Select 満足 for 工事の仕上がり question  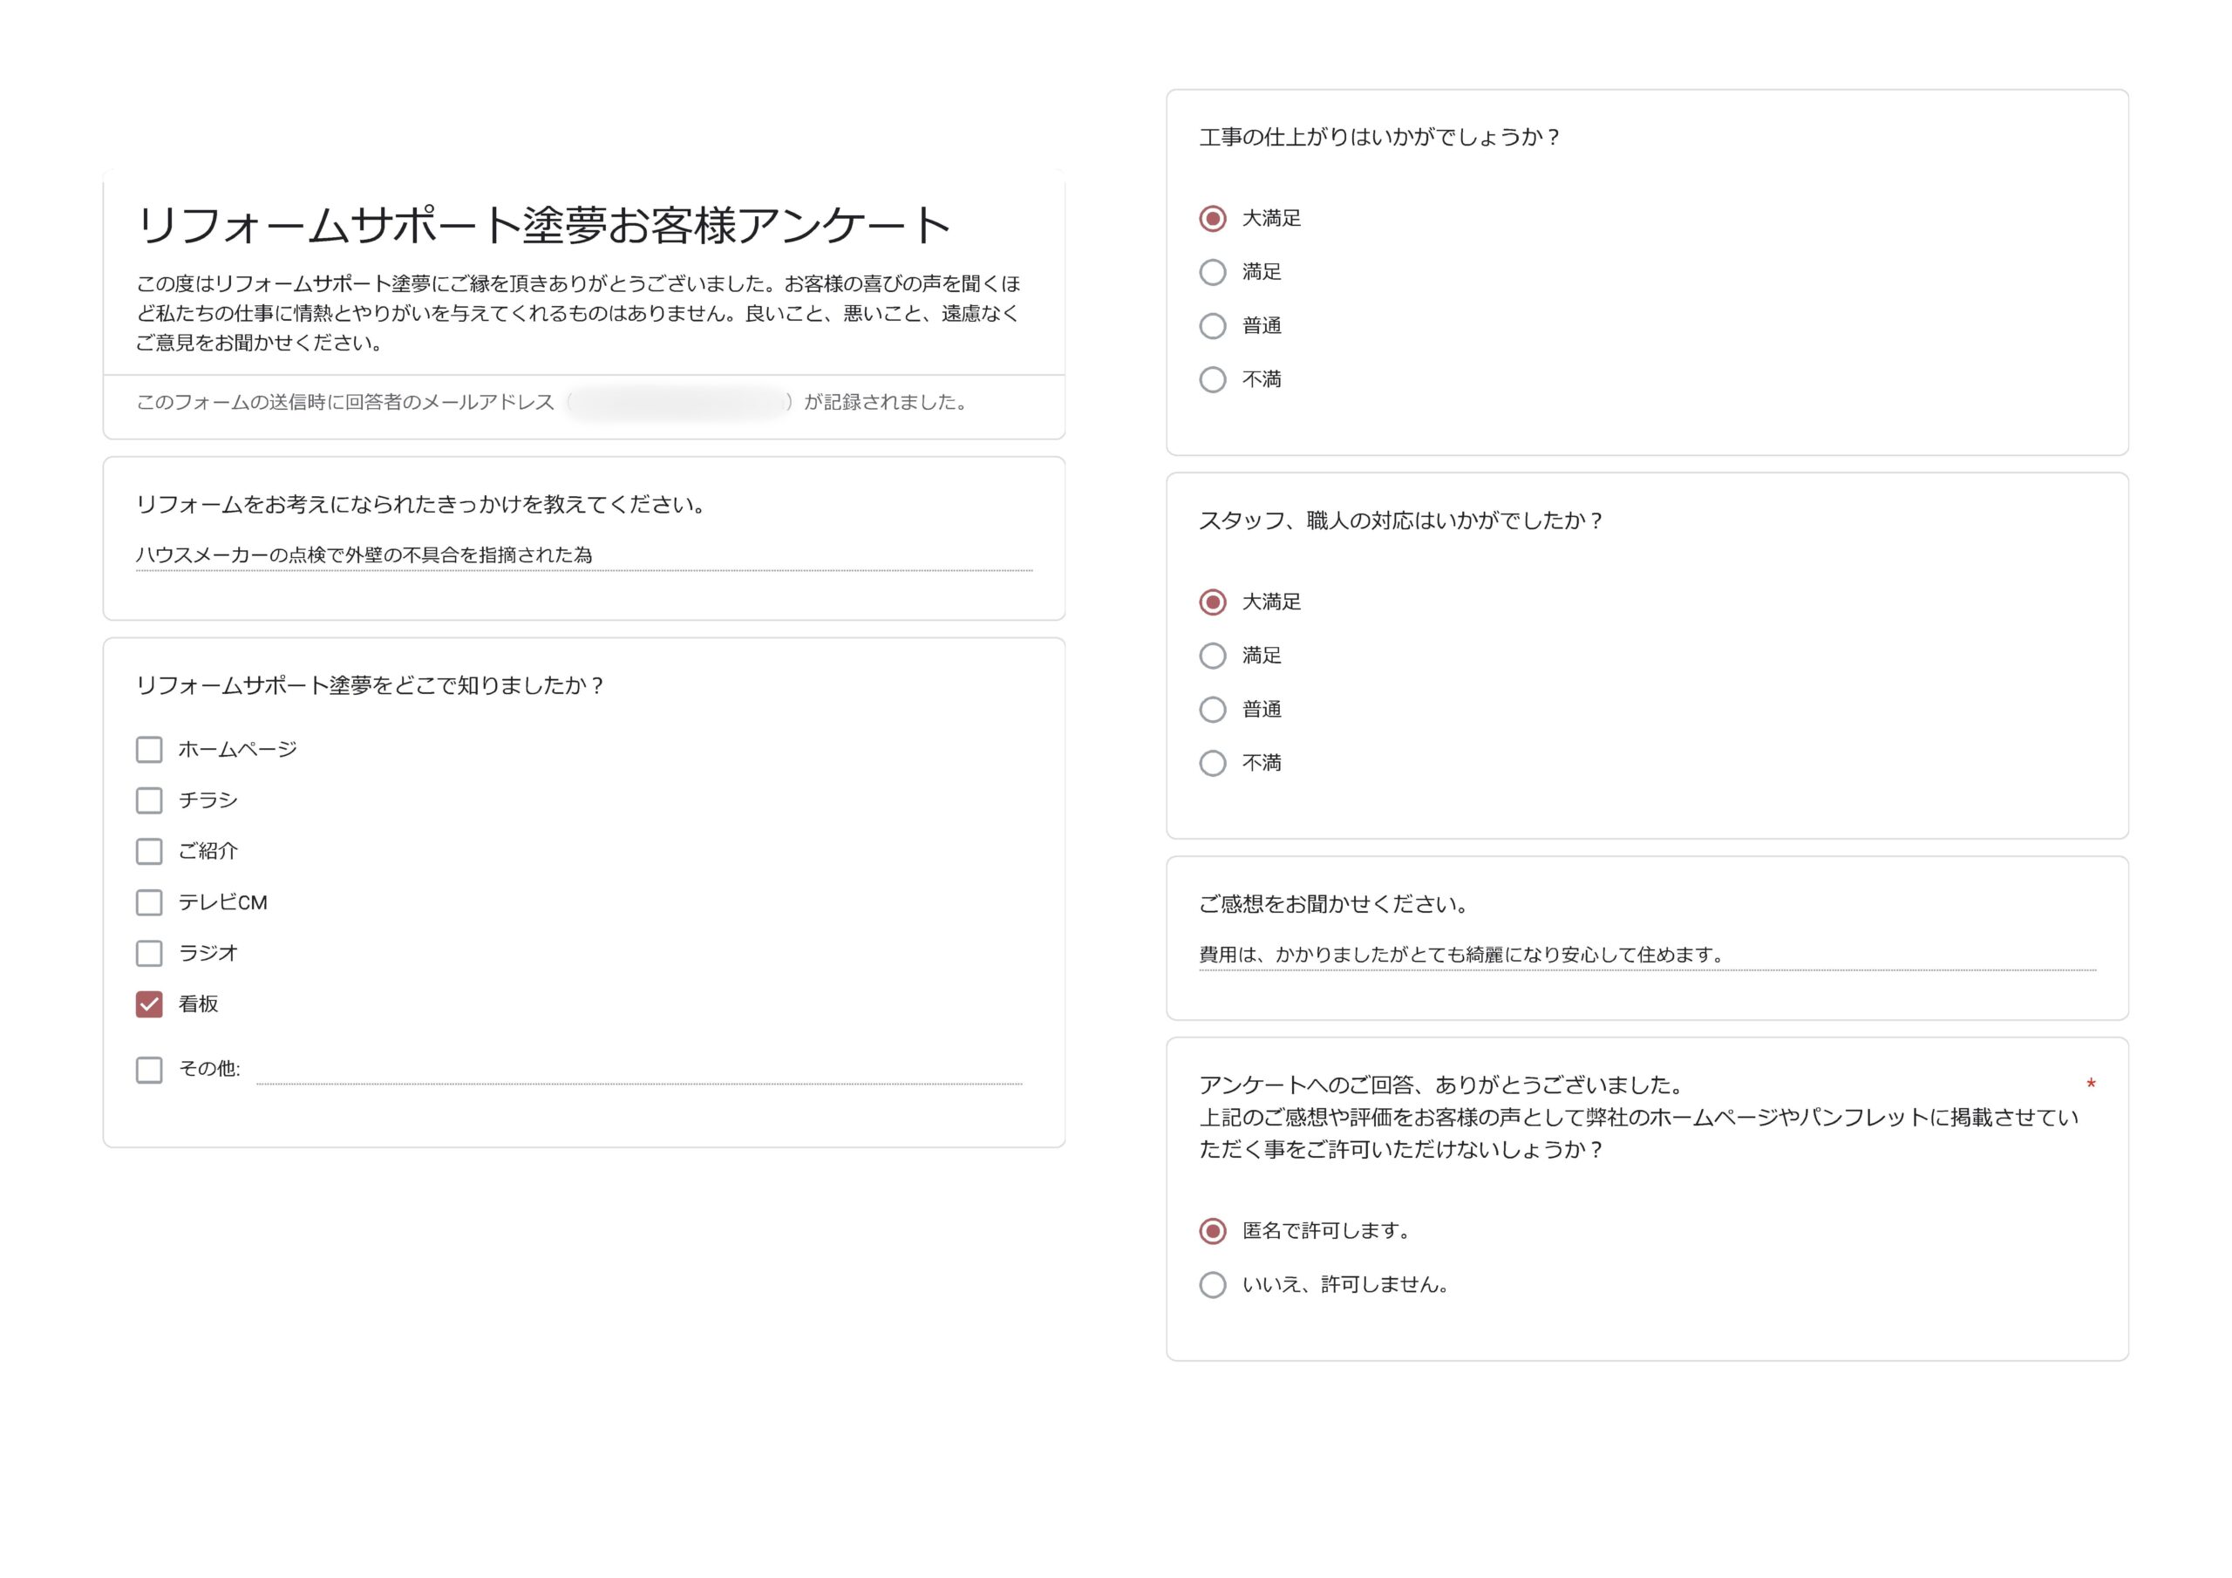click(x=1212, y=272)
